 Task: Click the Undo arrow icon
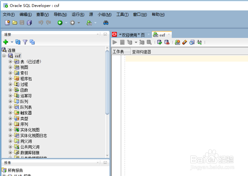(x=41, y=23)
